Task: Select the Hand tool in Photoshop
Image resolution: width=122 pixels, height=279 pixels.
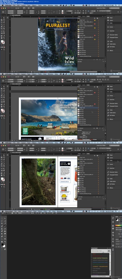Action: pyautogui.click(x=2, y=242)
